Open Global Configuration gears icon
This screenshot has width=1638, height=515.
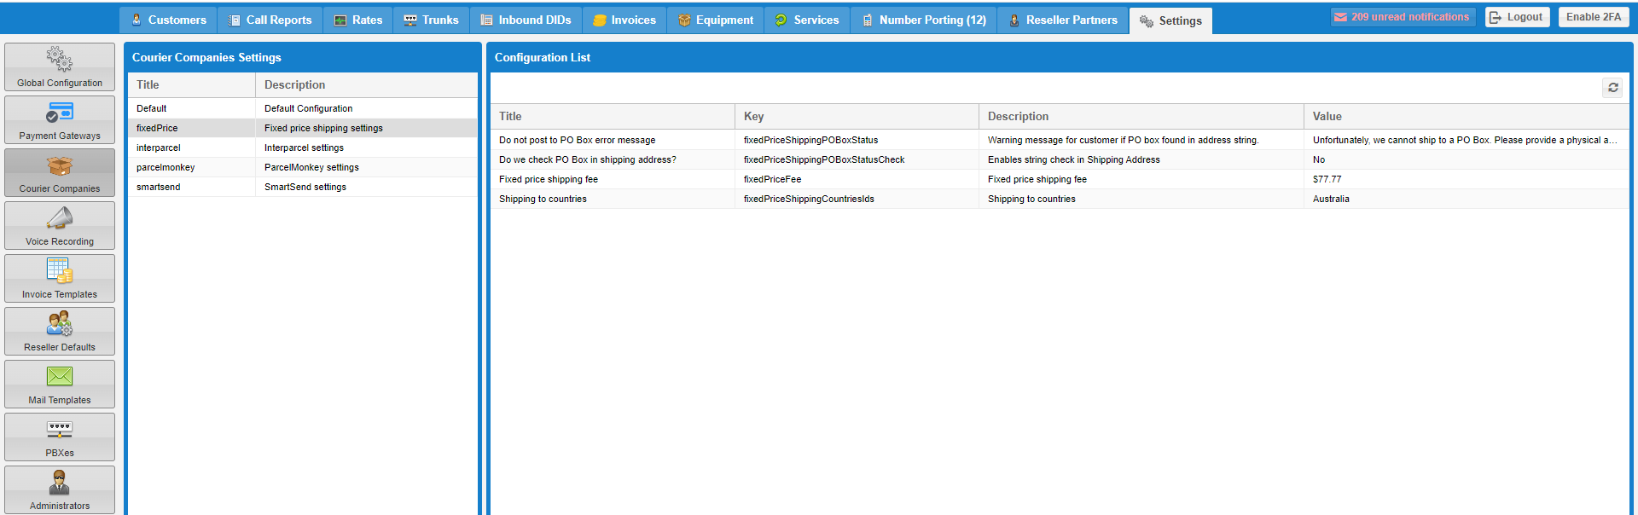(x=60, y=59)
